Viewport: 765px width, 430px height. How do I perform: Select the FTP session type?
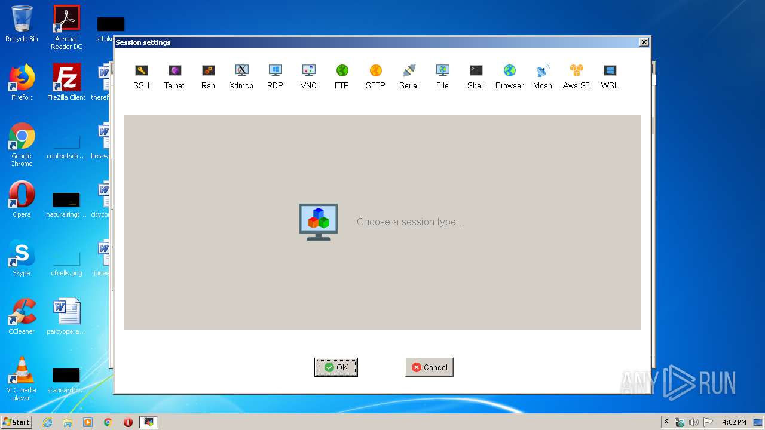point(342,77)
